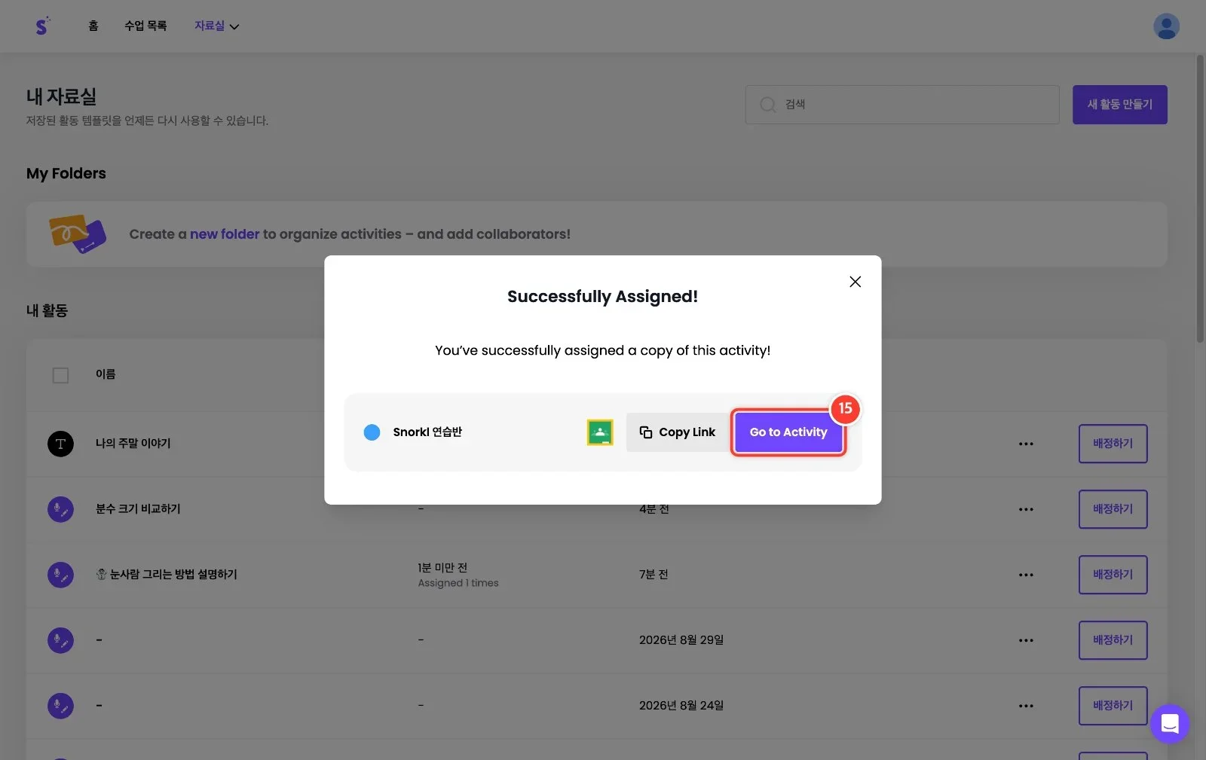Open the three-dot menu for 나의 주말 이야기 row

(x=1026, y=444)
